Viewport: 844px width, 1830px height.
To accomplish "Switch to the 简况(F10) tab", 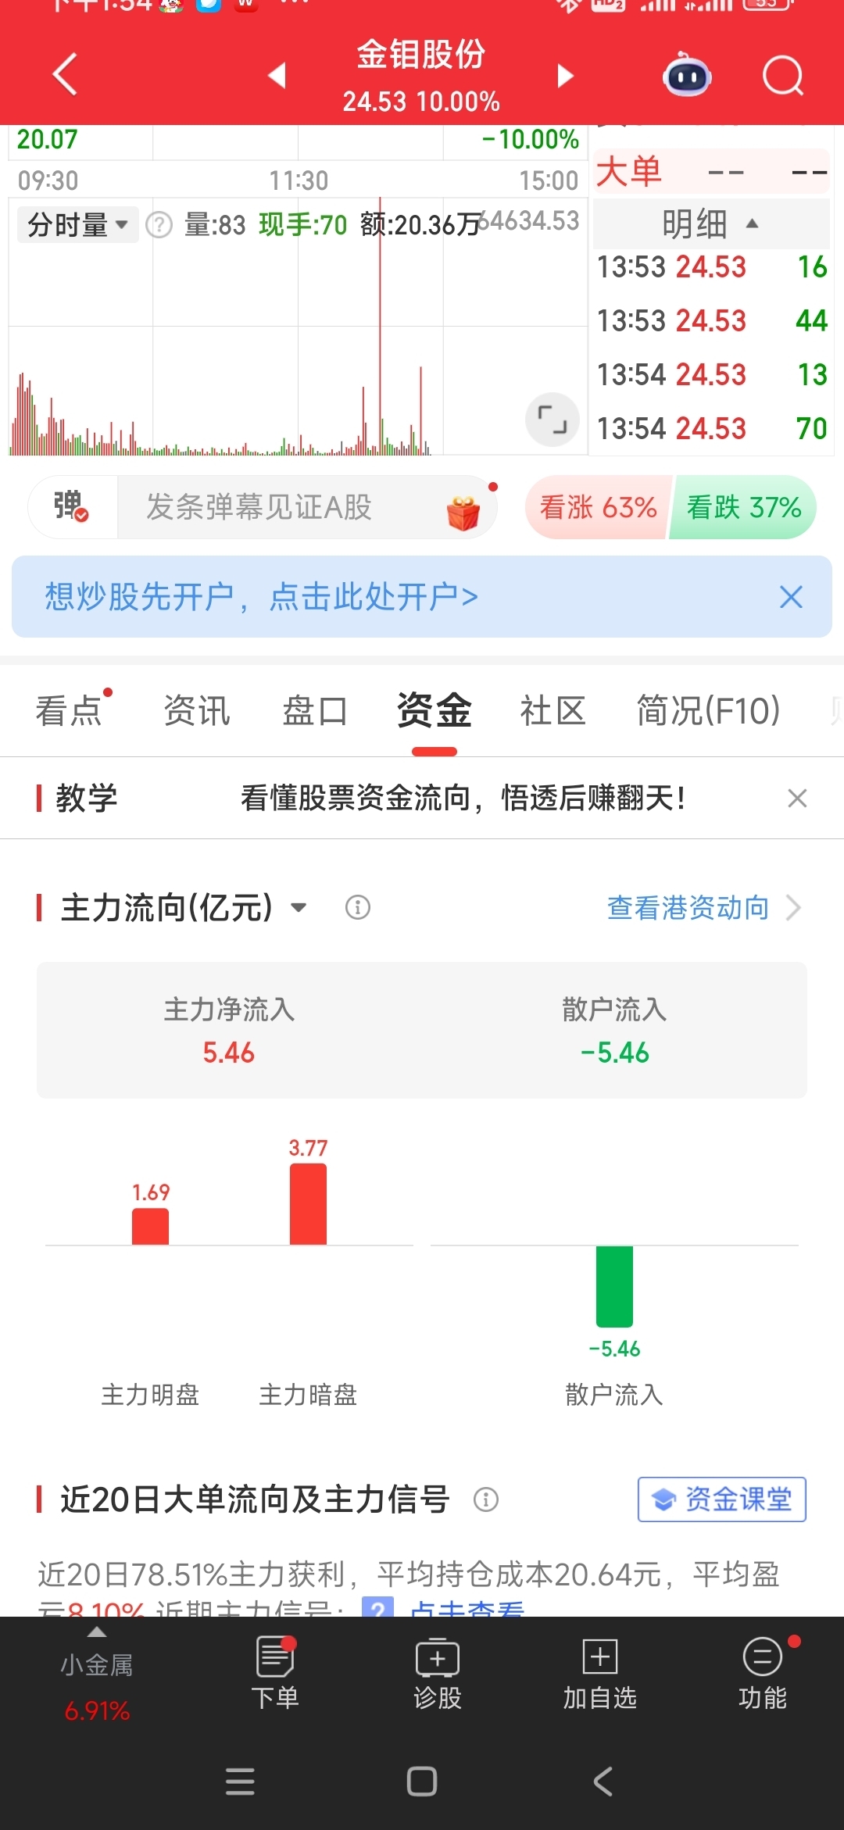I will pos(708,711).
